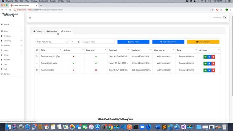Open the Chrome menu with three dots
The width and height of the screenshot is (233, 131).
(230, 10)
